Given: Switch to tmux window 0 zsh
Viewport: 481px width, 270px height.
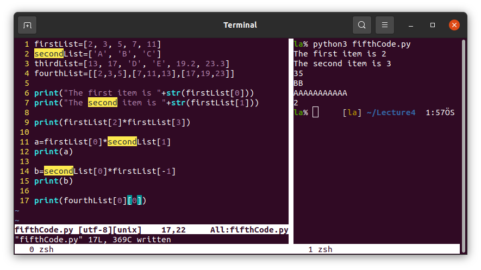Looking at the screenshot, I should pyautogui.click(x=41, y=249).
